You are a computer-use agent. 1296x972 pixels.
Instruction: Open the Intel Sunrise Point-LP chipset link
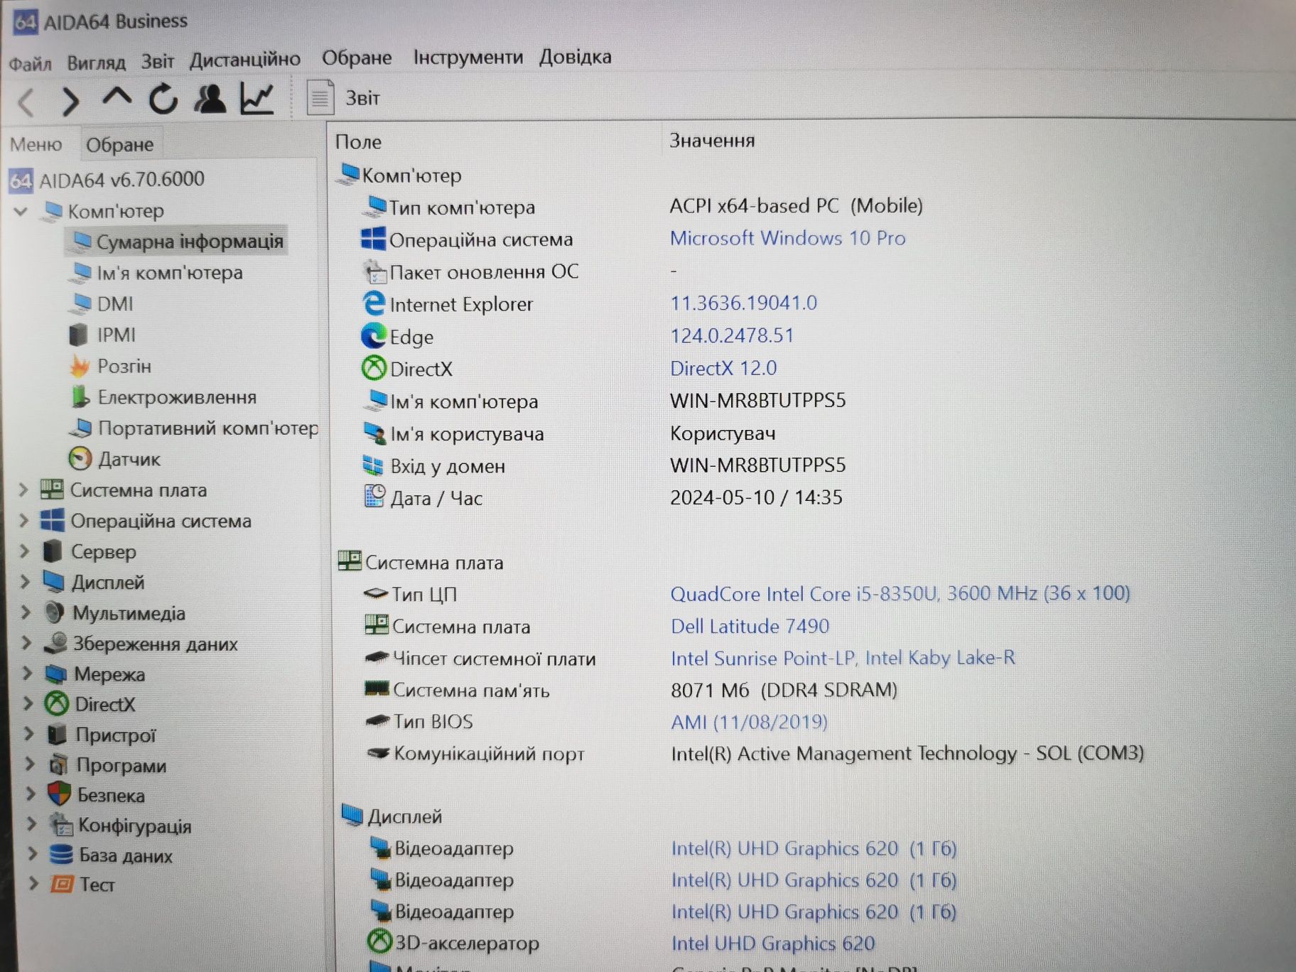pos(843,658)
